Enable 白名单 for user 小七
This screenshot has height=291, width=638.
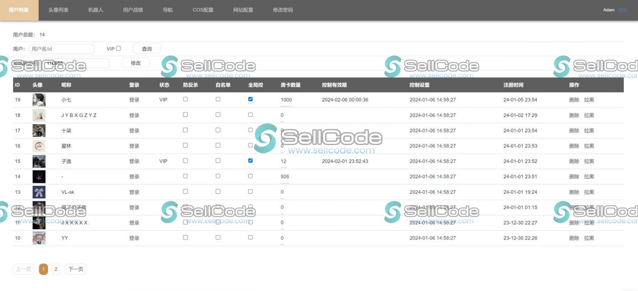click(x=218, y=99)
